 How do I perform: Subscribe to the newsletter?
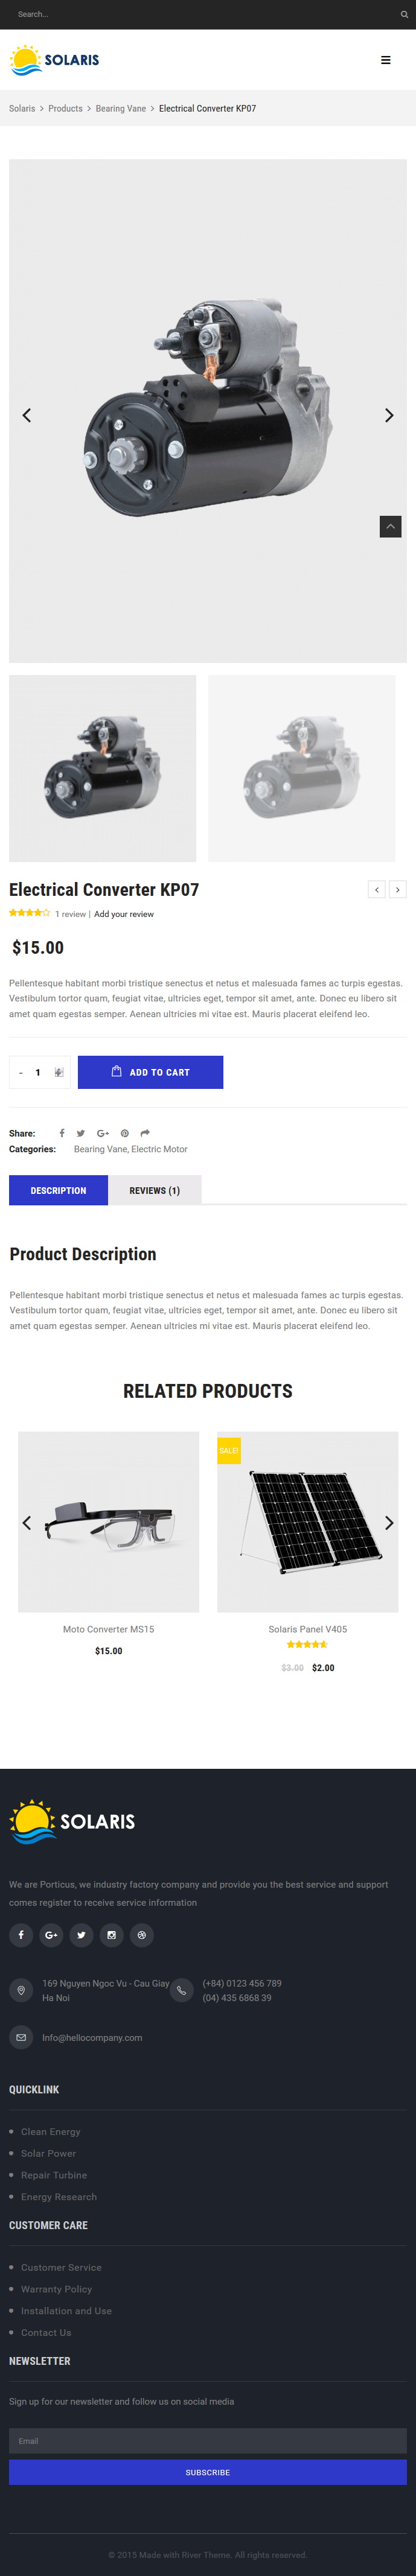point(208,2472)
